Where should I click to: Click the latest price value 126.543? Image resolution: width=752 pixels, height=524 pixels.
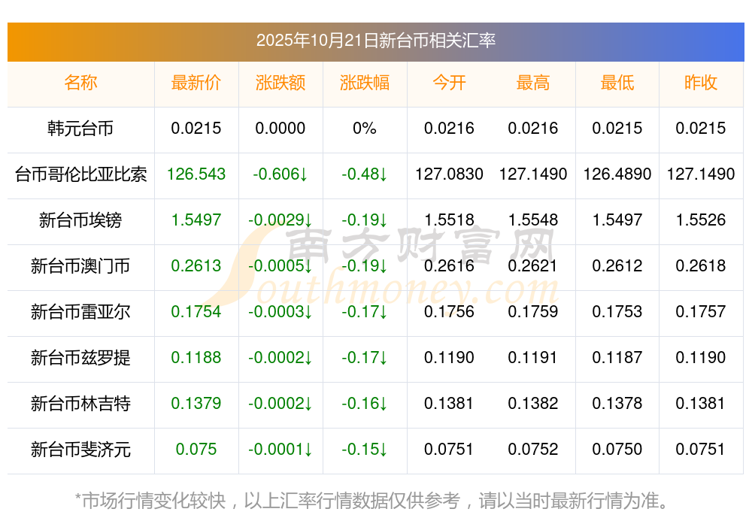coord(196,174)
